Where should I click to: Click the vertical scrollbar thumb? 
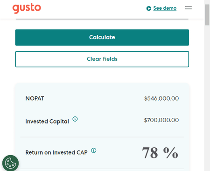tap(207, 15)
